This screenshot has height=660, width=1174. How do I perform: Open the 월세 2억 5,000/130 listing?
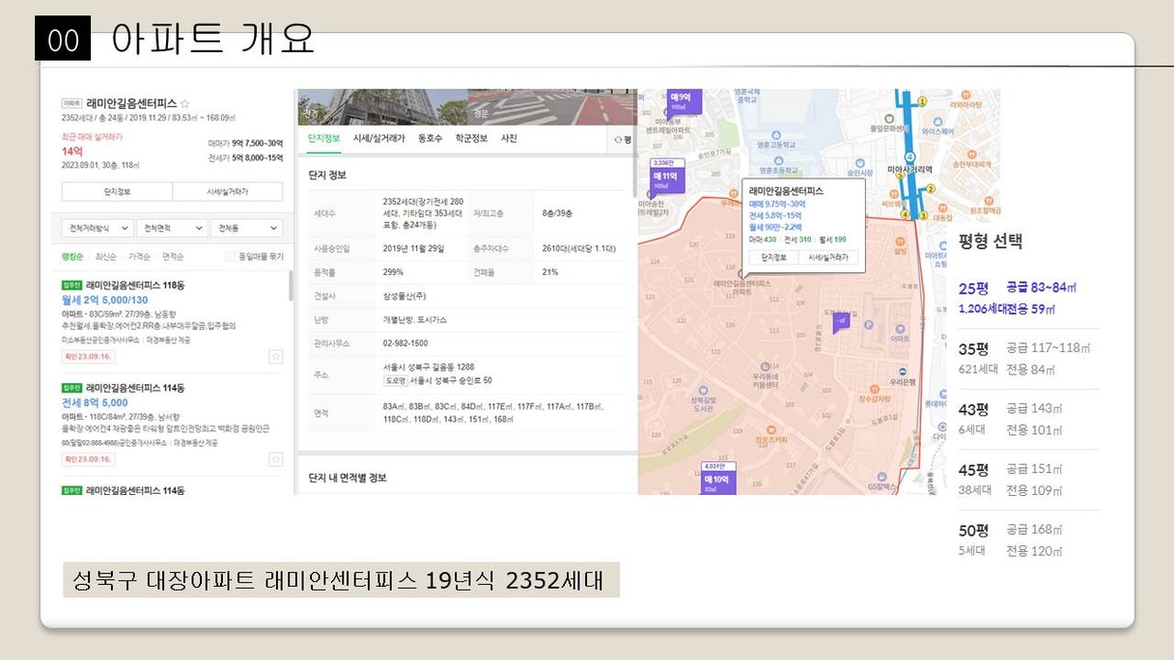click(105, 300)
